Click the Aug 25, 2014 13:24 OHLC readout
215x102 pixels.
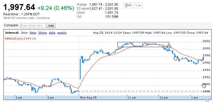[x=151, y=33]
